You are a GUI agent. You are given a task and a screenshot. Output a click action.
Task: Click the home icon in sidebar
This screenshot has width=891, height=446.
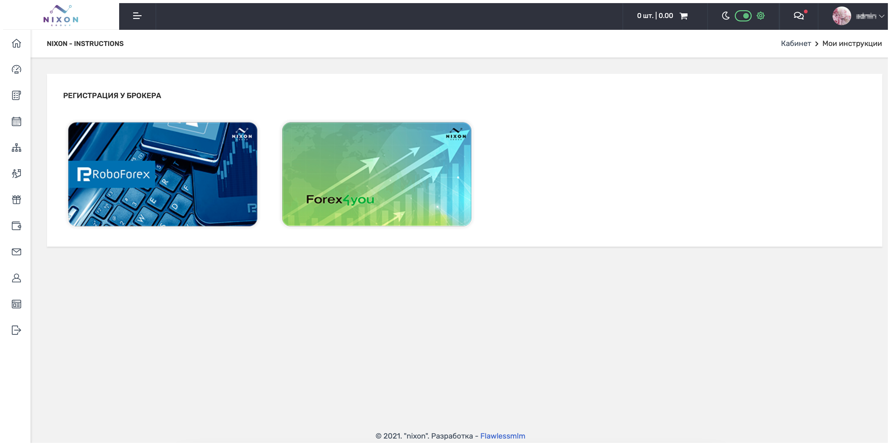click(16, 43)
